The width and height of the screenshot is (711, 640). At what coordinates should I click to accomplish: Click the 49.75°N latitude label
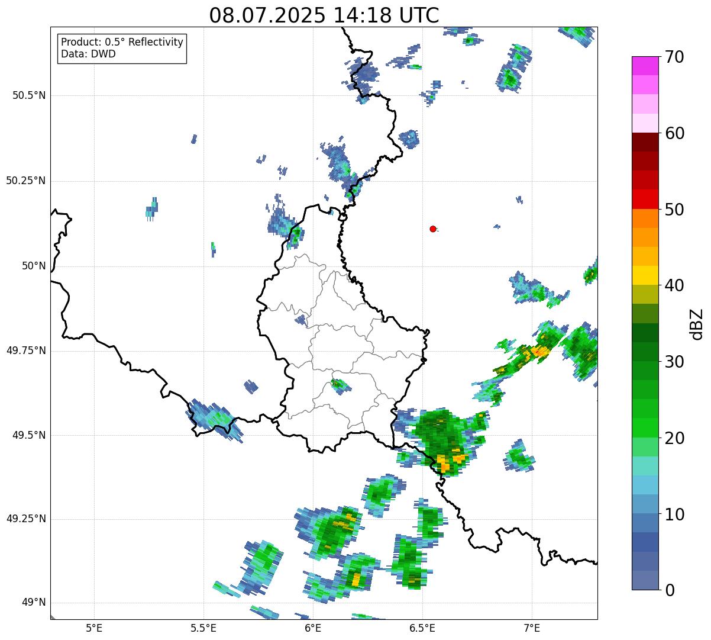[26, 350]
